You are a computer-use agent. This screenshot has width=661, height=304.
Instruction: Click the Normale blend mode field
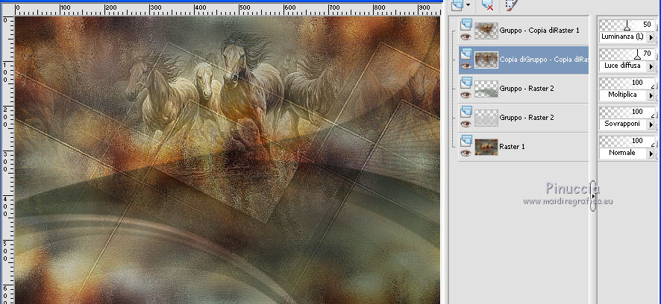[623, 153]
